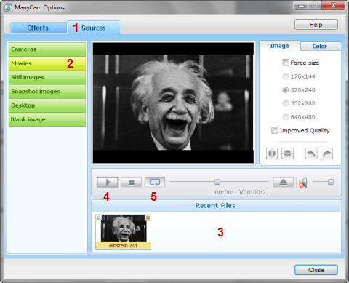Switch to the Sources tab

click(x=94, y=28)
